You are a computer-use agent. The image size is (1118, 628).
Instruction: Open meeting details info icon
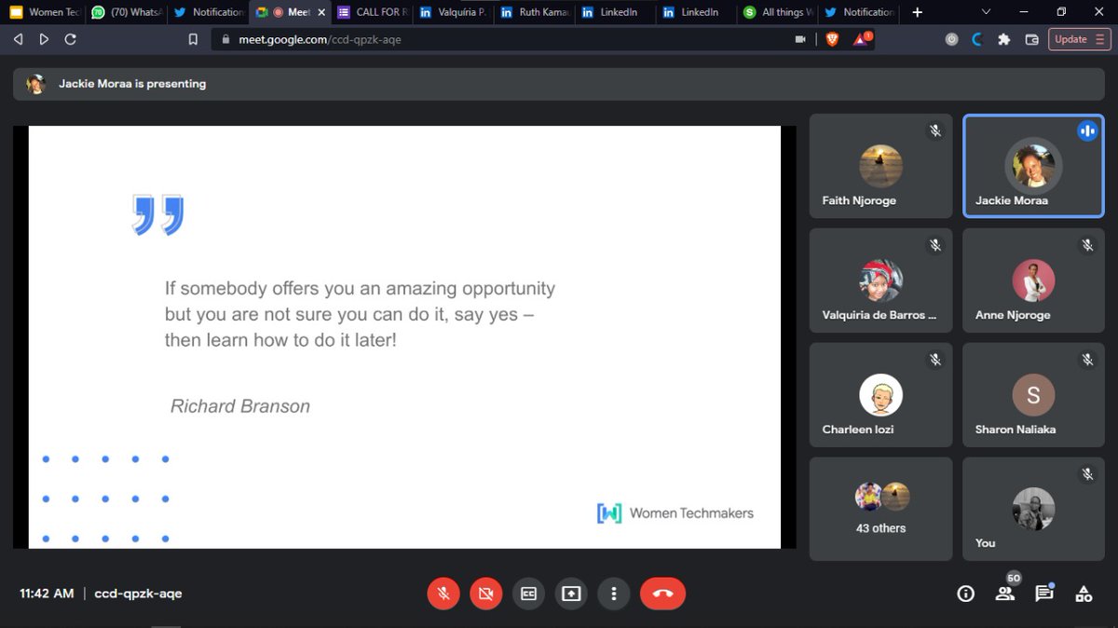click(966, 594)
